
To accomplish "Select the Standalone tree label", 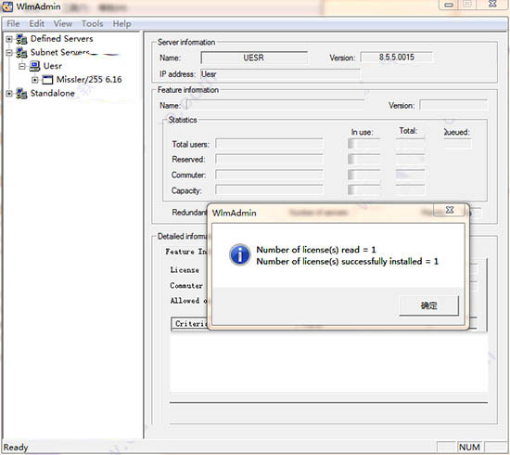I will (53, 94).
